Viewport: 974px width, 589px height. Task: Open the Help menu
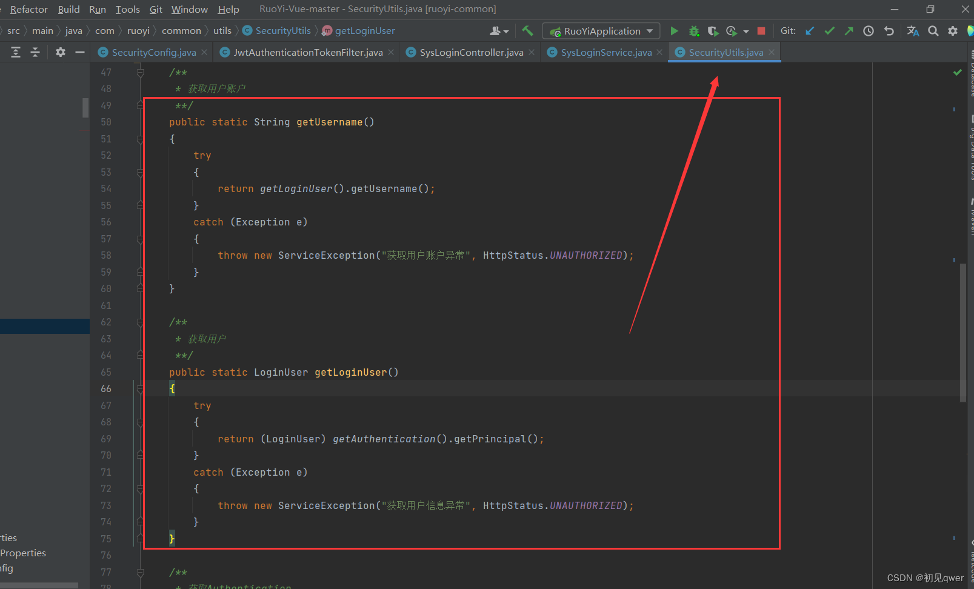[x=228, y=9]
